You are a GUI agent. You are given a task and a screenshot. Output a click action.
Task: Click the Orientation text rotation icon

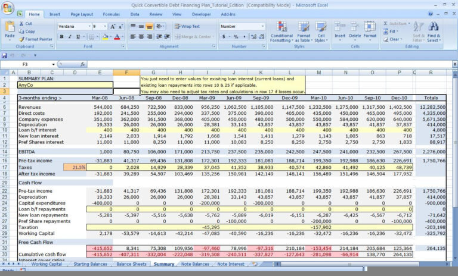[159, 27]
